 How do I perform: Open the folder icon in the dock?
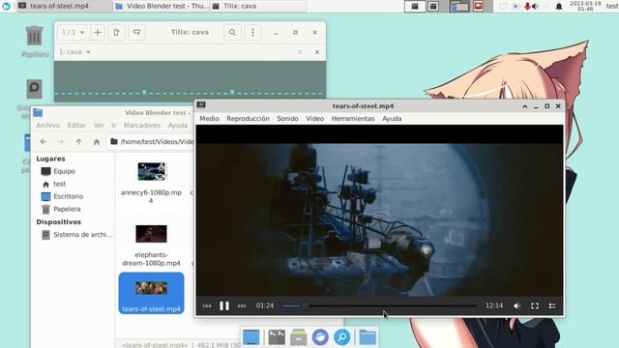[x=368, y=337]
